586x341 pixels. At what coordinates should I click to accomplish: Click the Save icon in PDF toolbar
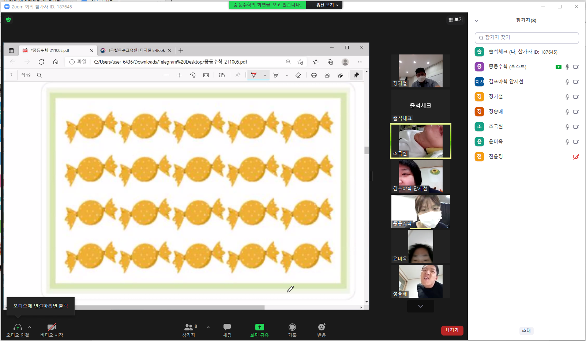point(327,75)
